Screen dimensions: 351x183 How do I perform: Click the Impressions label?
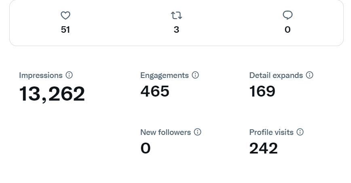[x=41, y=76]
